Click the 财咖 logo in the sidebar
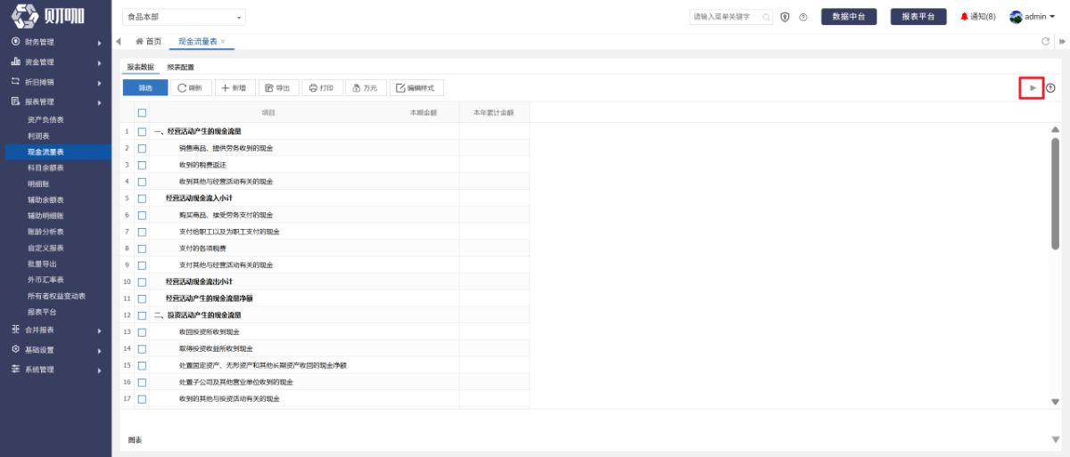 click(x=48, y=18)
